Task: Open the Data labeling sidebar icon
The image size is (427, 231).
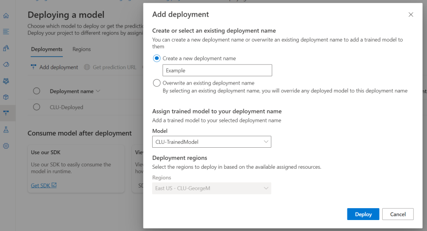Action: click(6, 48)
